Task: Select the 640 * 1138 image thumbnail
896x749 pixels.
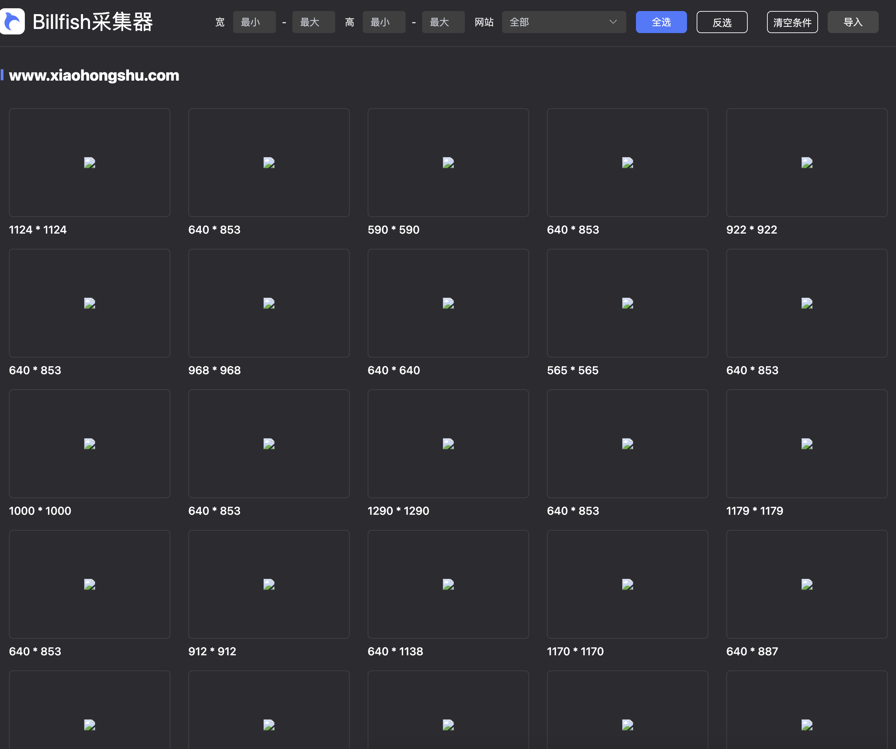Action: pos(448,584)
